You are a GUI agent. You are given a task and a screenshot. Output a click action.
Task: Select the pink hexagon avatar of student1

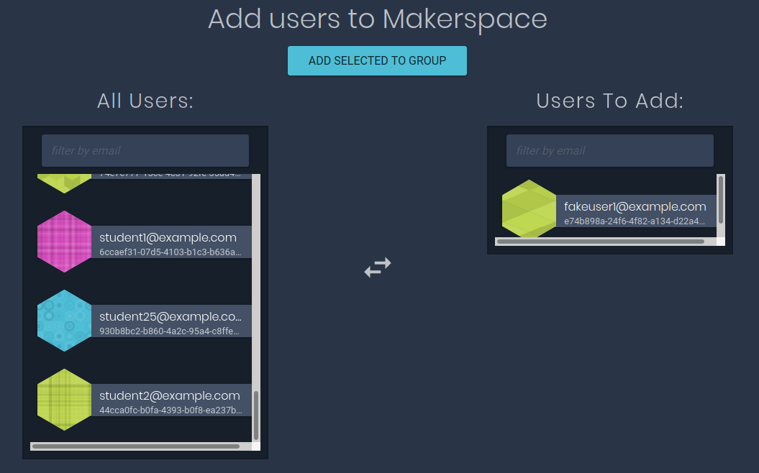click(64, 242)
